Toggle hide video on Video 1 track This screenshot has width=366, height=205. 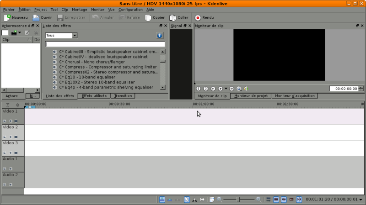coord(16,121)
